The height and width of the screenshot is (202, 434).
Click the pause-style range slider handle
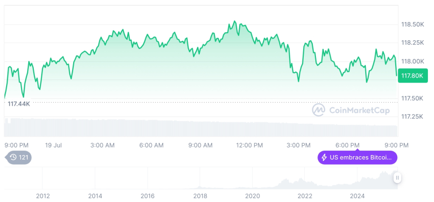pos(397,178)
